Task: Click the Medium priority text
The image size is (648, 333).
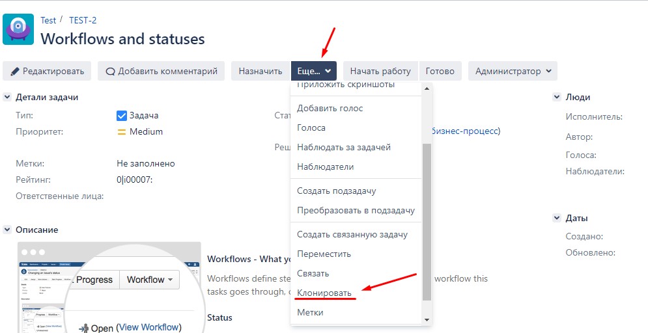Action: pyautogui.click(x=147, y=132)
